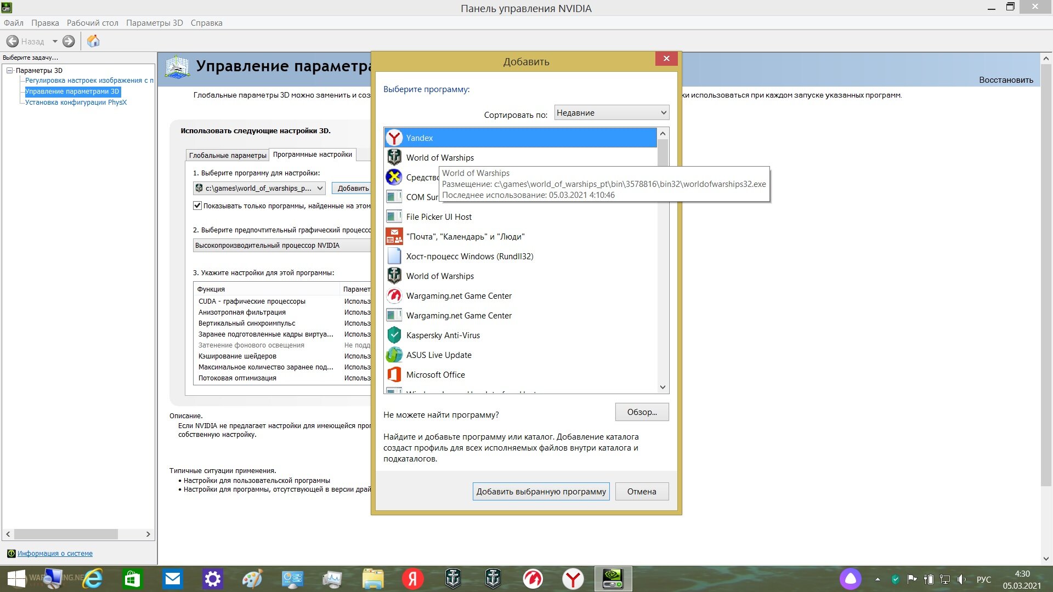Go back with the Назад arrow icon
Image resolution: width=1053 pixels, height=592 pixels.
[13, 41]
